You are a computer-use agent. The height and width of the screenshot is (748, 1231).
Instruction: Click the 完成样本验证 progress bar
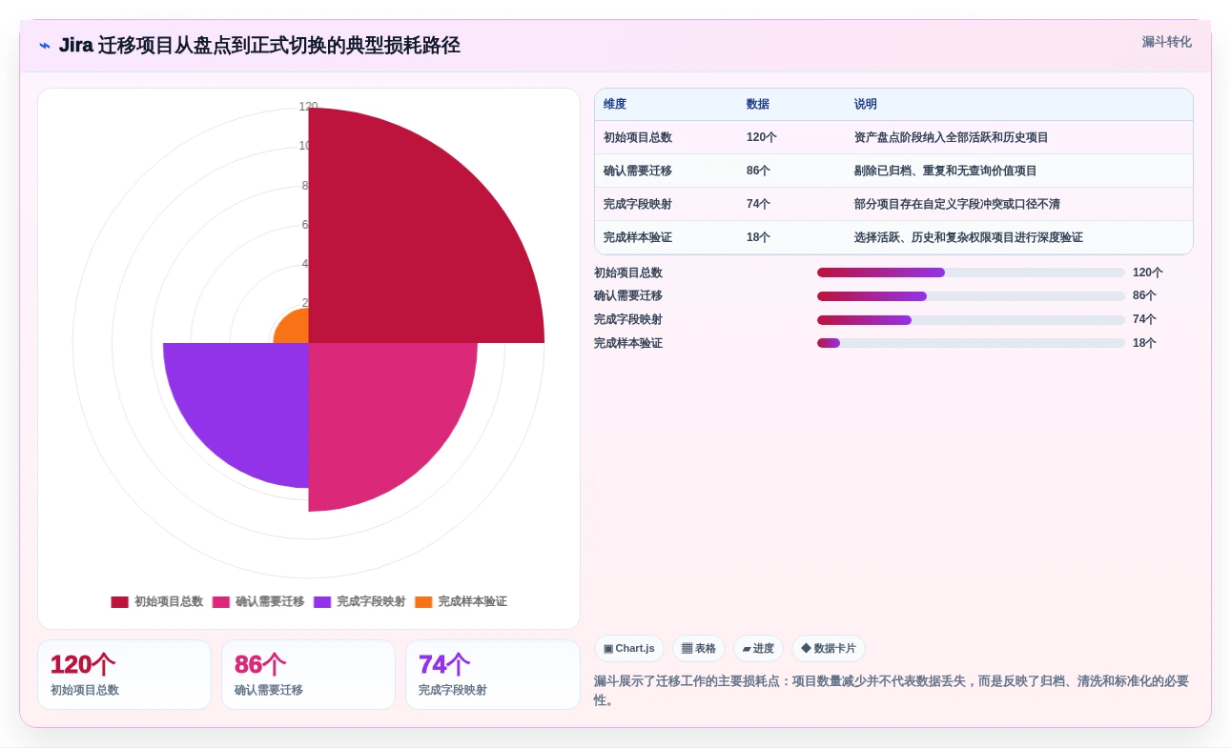971,343
